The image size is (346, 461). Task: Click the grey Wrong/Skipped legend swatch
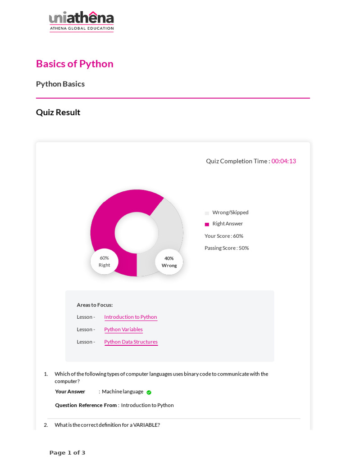207,213
